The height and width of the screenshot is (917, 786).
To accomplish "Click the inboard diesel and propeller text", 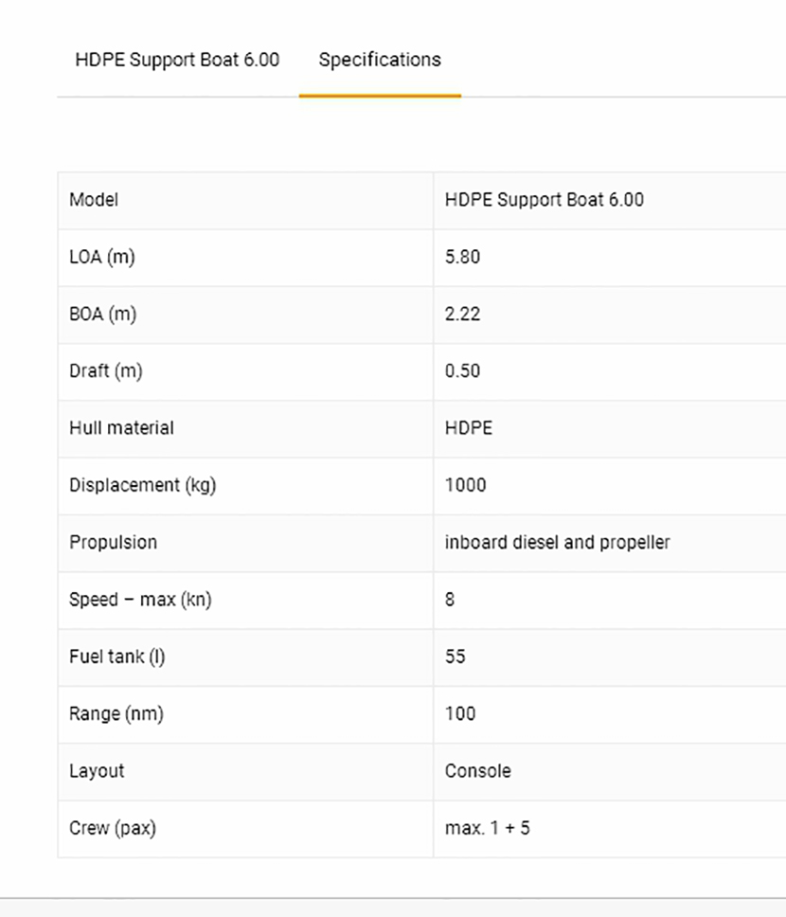I will click(x=557, y=543).
